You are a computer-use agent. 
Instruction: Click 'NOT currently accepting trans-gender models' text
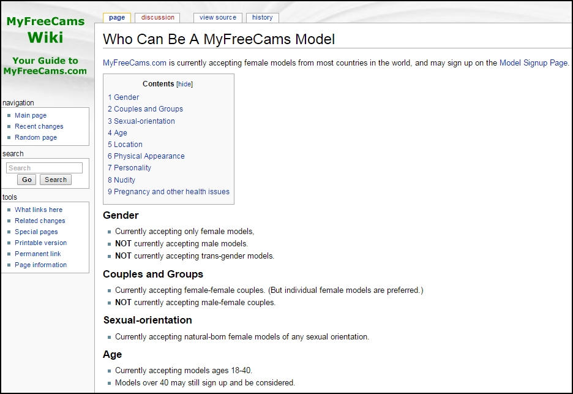[x=195, y=256]
